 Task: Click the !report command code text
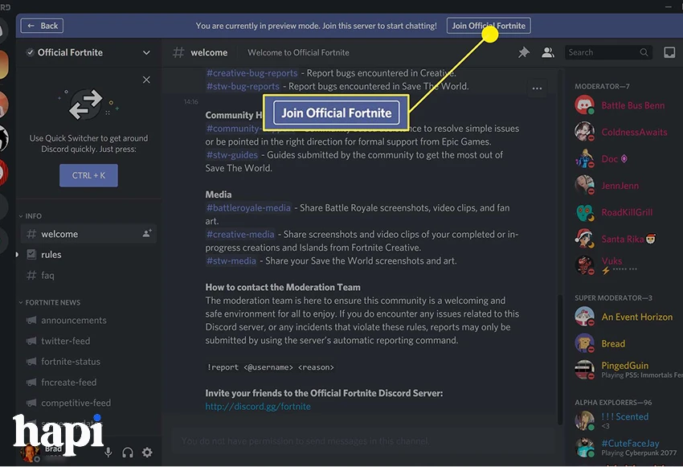(271, 367)
